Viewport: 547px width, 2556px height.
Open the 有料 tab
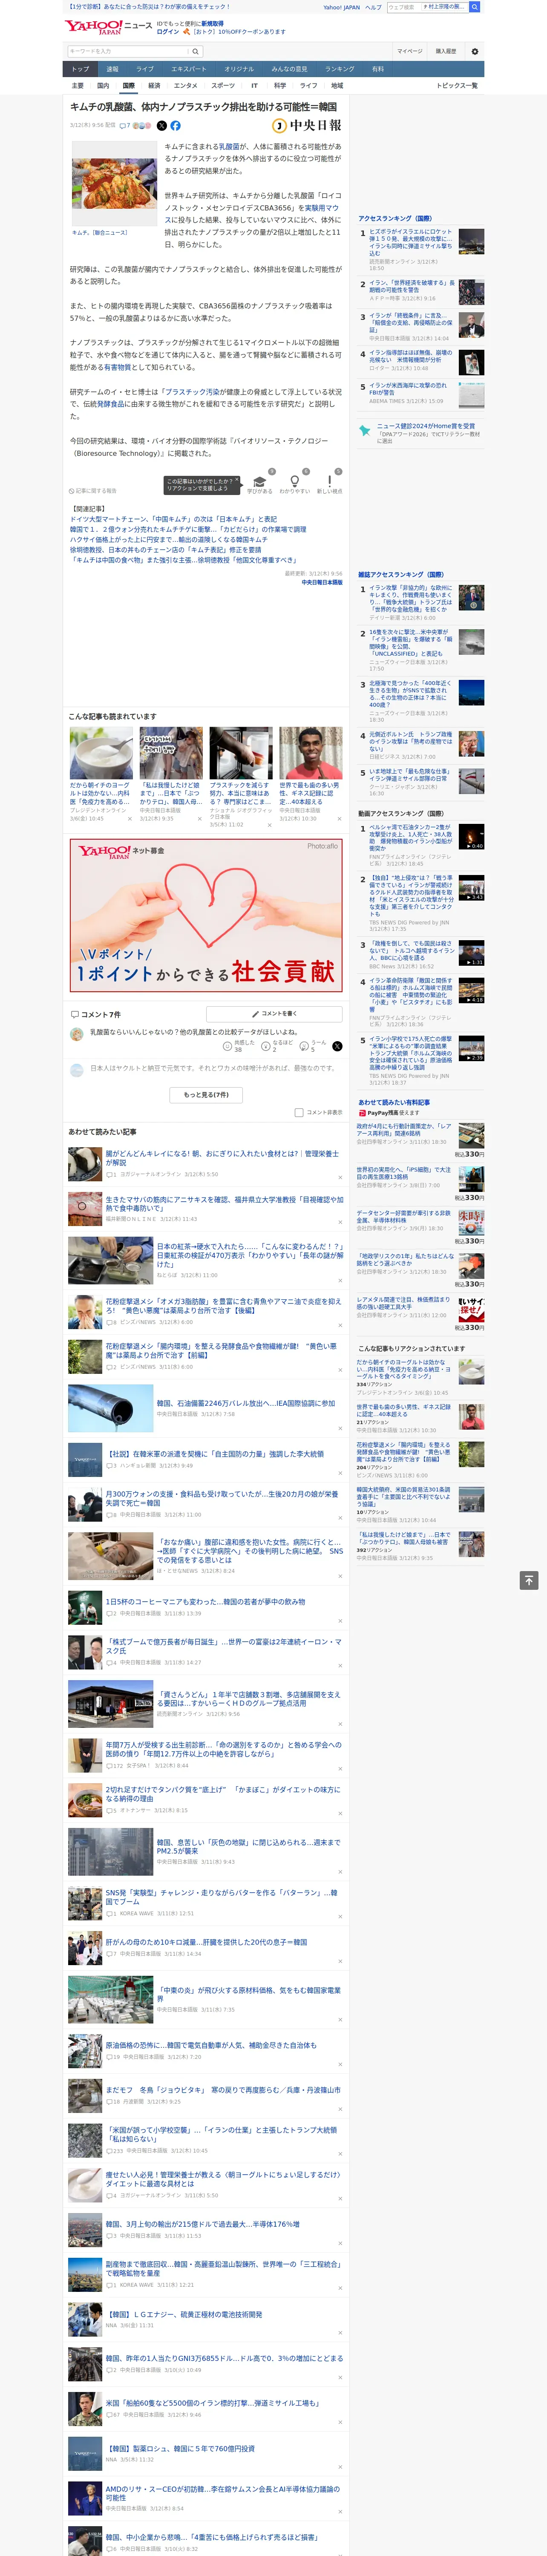378,69
